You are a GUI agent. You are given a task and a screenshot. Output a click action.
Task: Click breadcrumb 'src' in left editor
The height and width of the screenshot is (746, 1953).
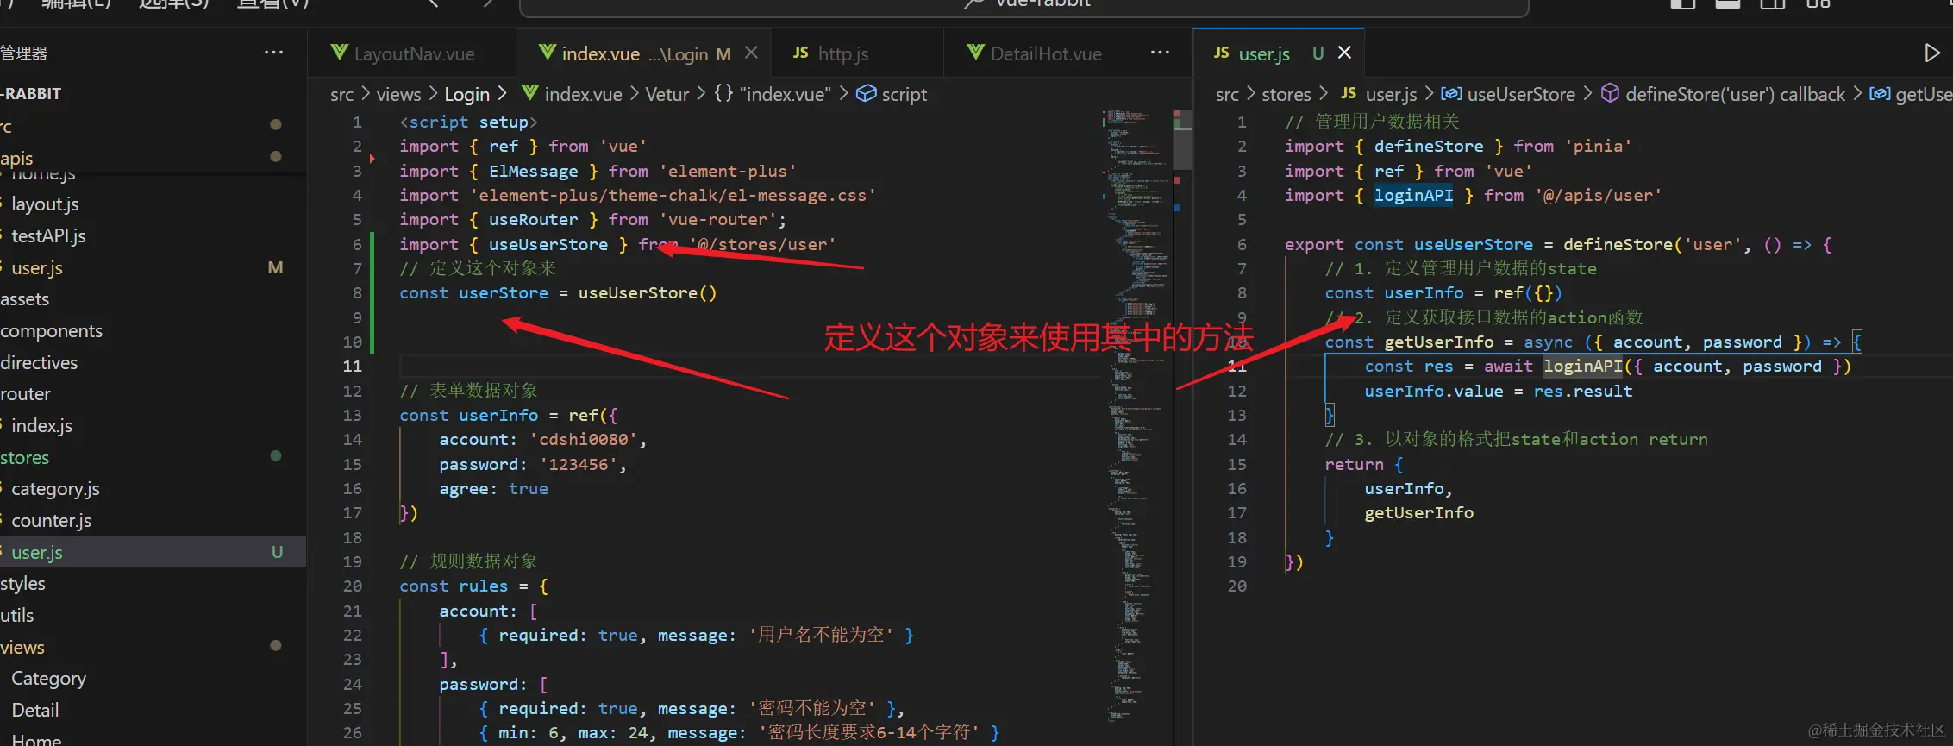click(x=342, y=94)
